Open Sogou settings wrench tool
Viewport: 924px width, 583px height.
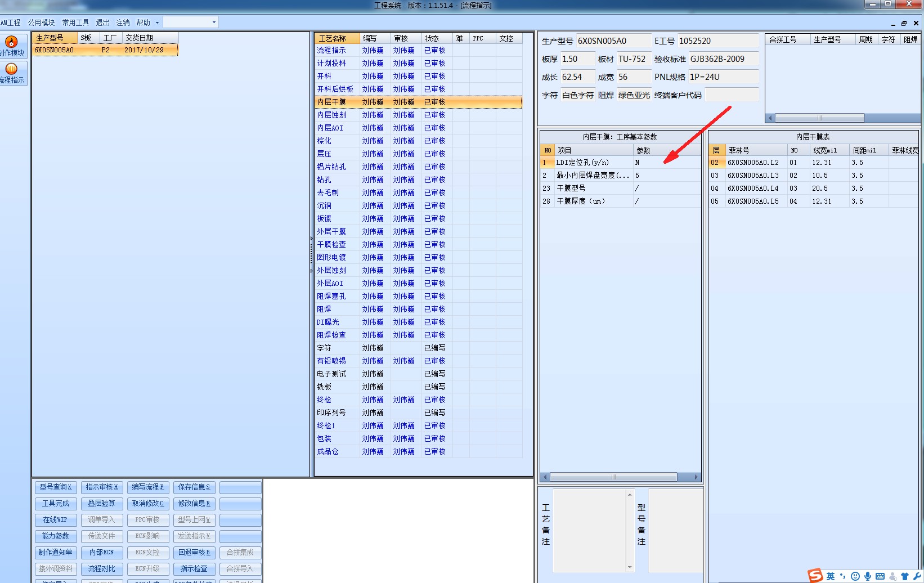(917, 576)
